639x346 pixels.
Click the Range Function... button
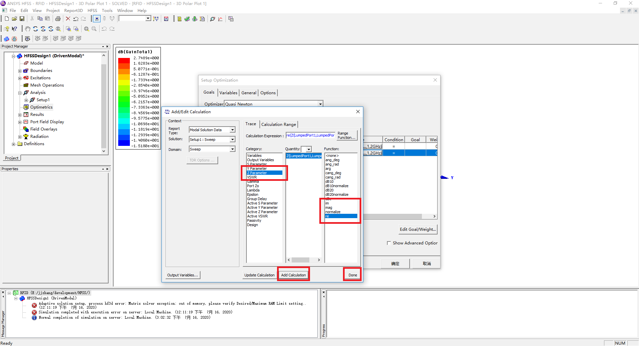point(346,135)
